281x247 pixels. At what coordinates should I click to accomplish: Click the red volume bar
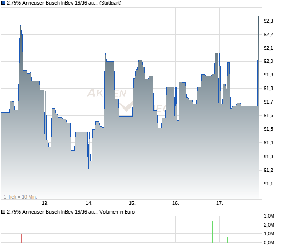(x=21, y=238)
